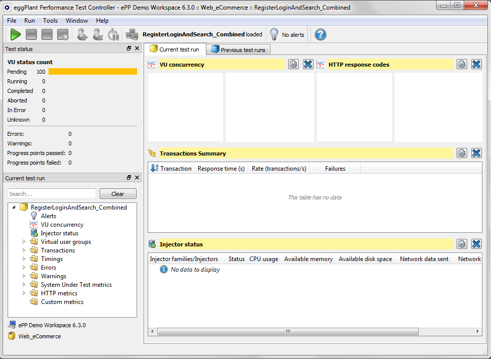
Task: Collapse the RegisterLoginAndSearch_Combined tree root
Action: 14,208
